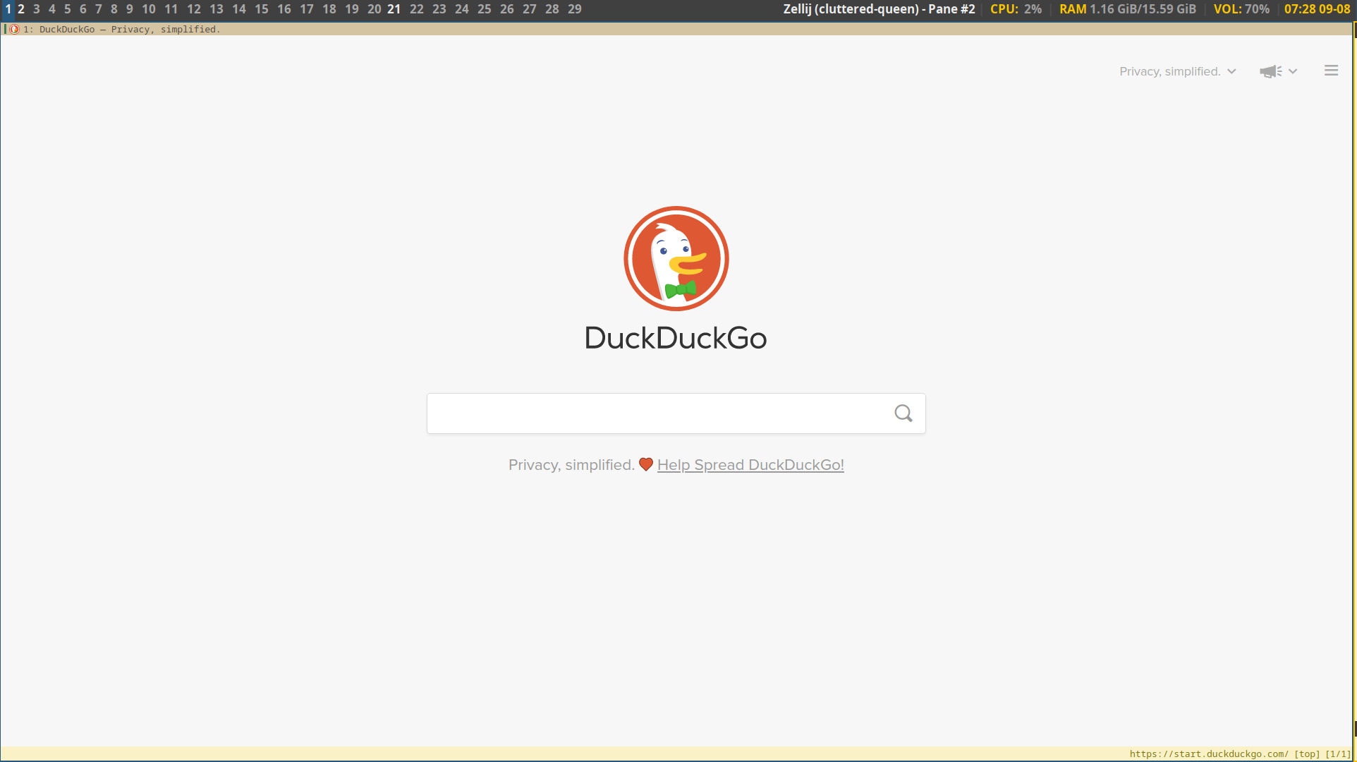Click the DuckDuckGo favicon in tab bar

pyautogui.click(x=14, y=30)
